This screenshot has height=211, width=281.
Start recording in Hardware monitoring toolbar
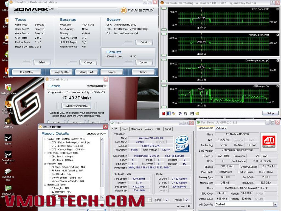pos(164,113)
